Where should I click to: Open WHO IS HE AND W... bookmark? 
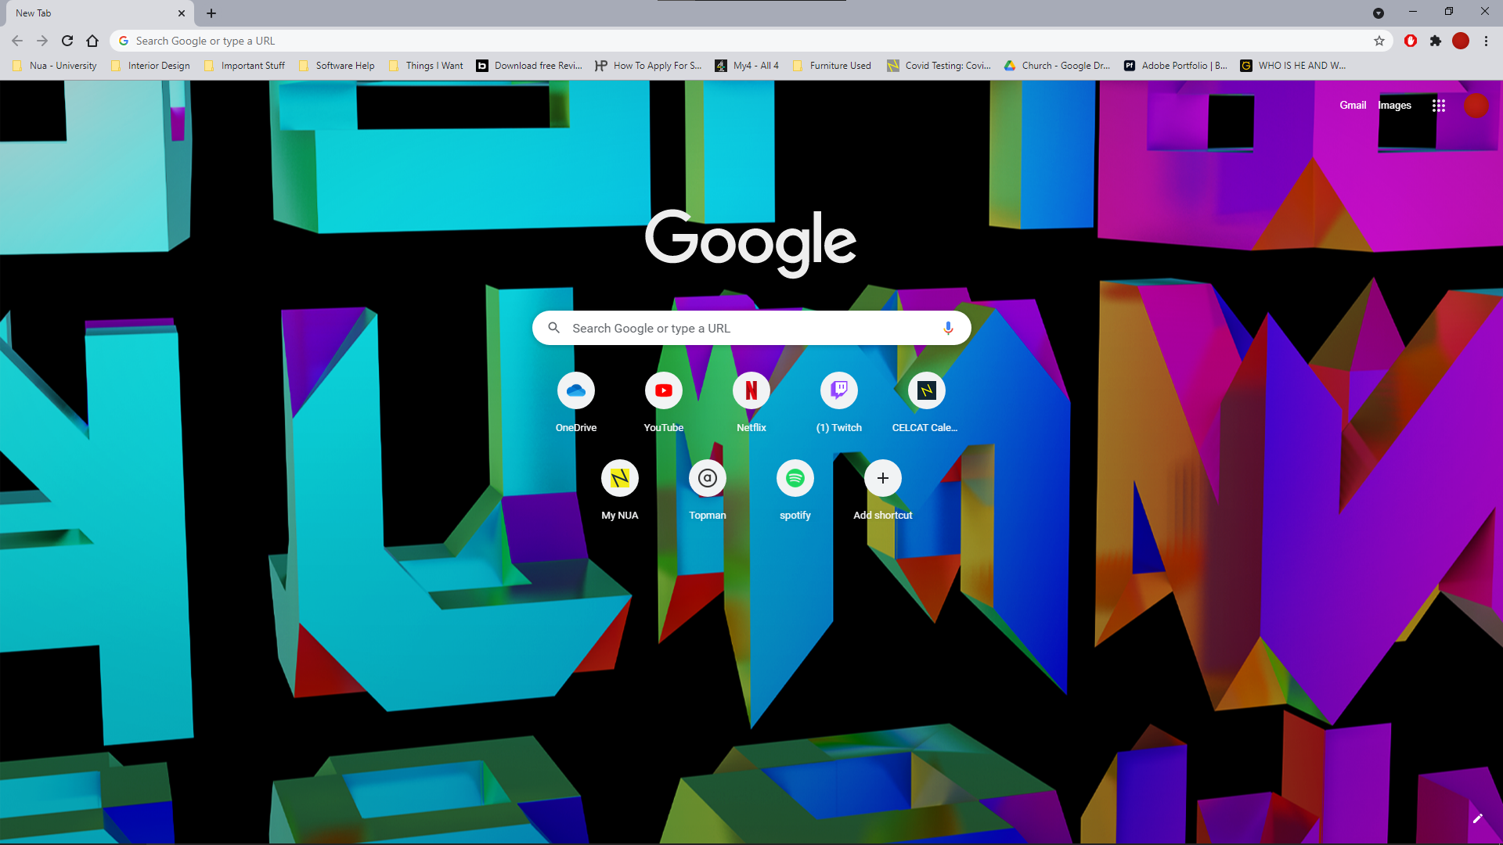[1294, 66]
